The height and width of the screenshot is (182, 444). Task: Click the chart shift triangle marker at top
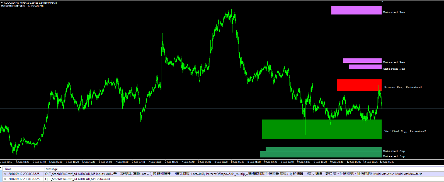click(382, 1)
